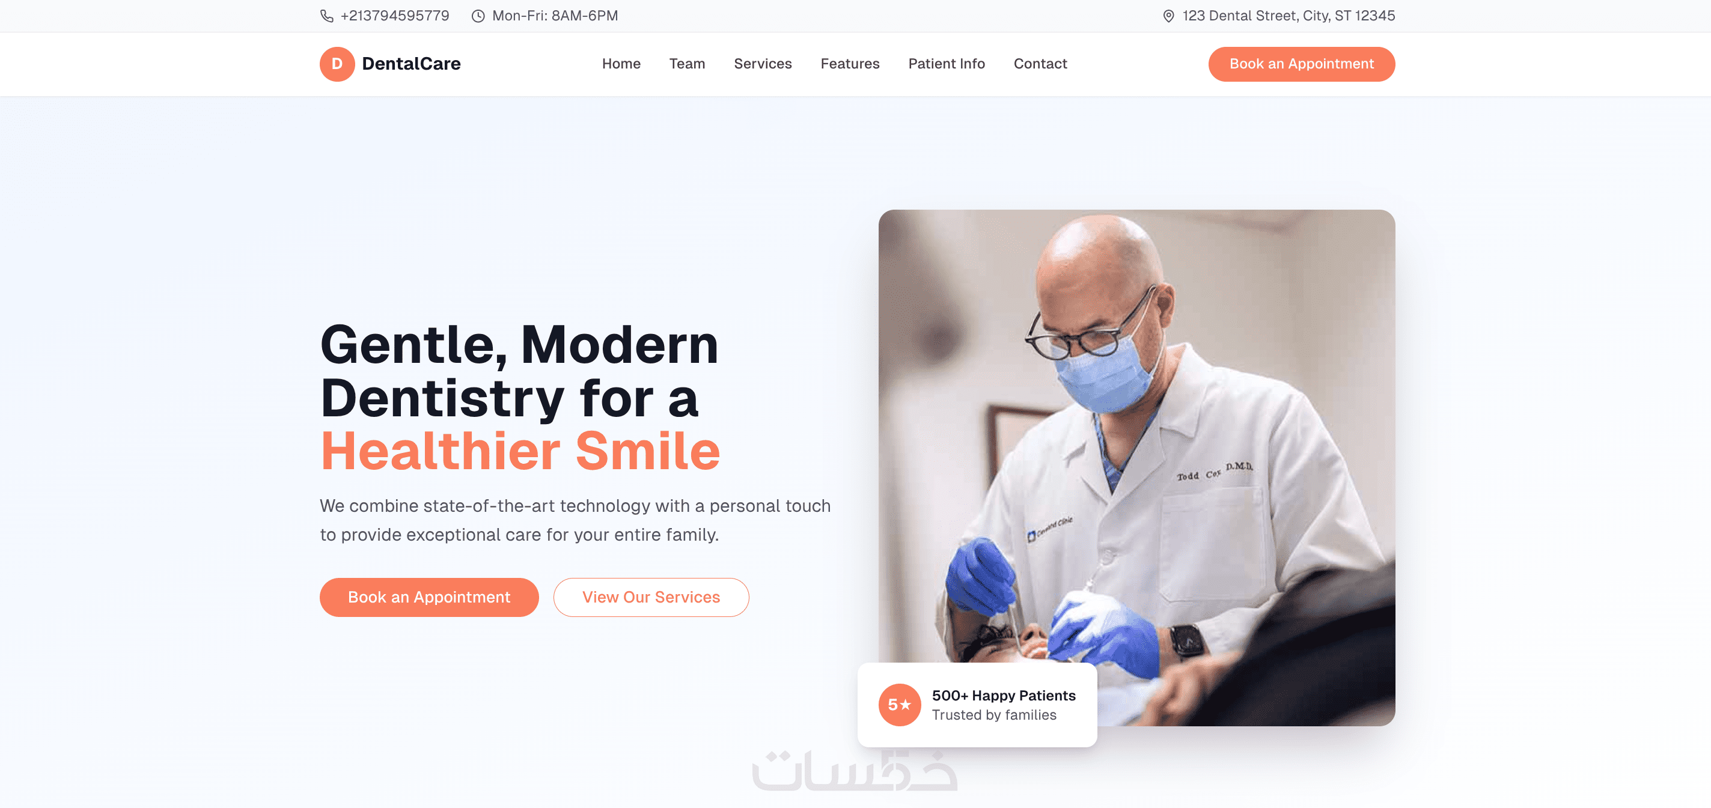Click the 500+ Happy Patients card
The height and width of the screenshot is (808, 1711).
(977, 705)
